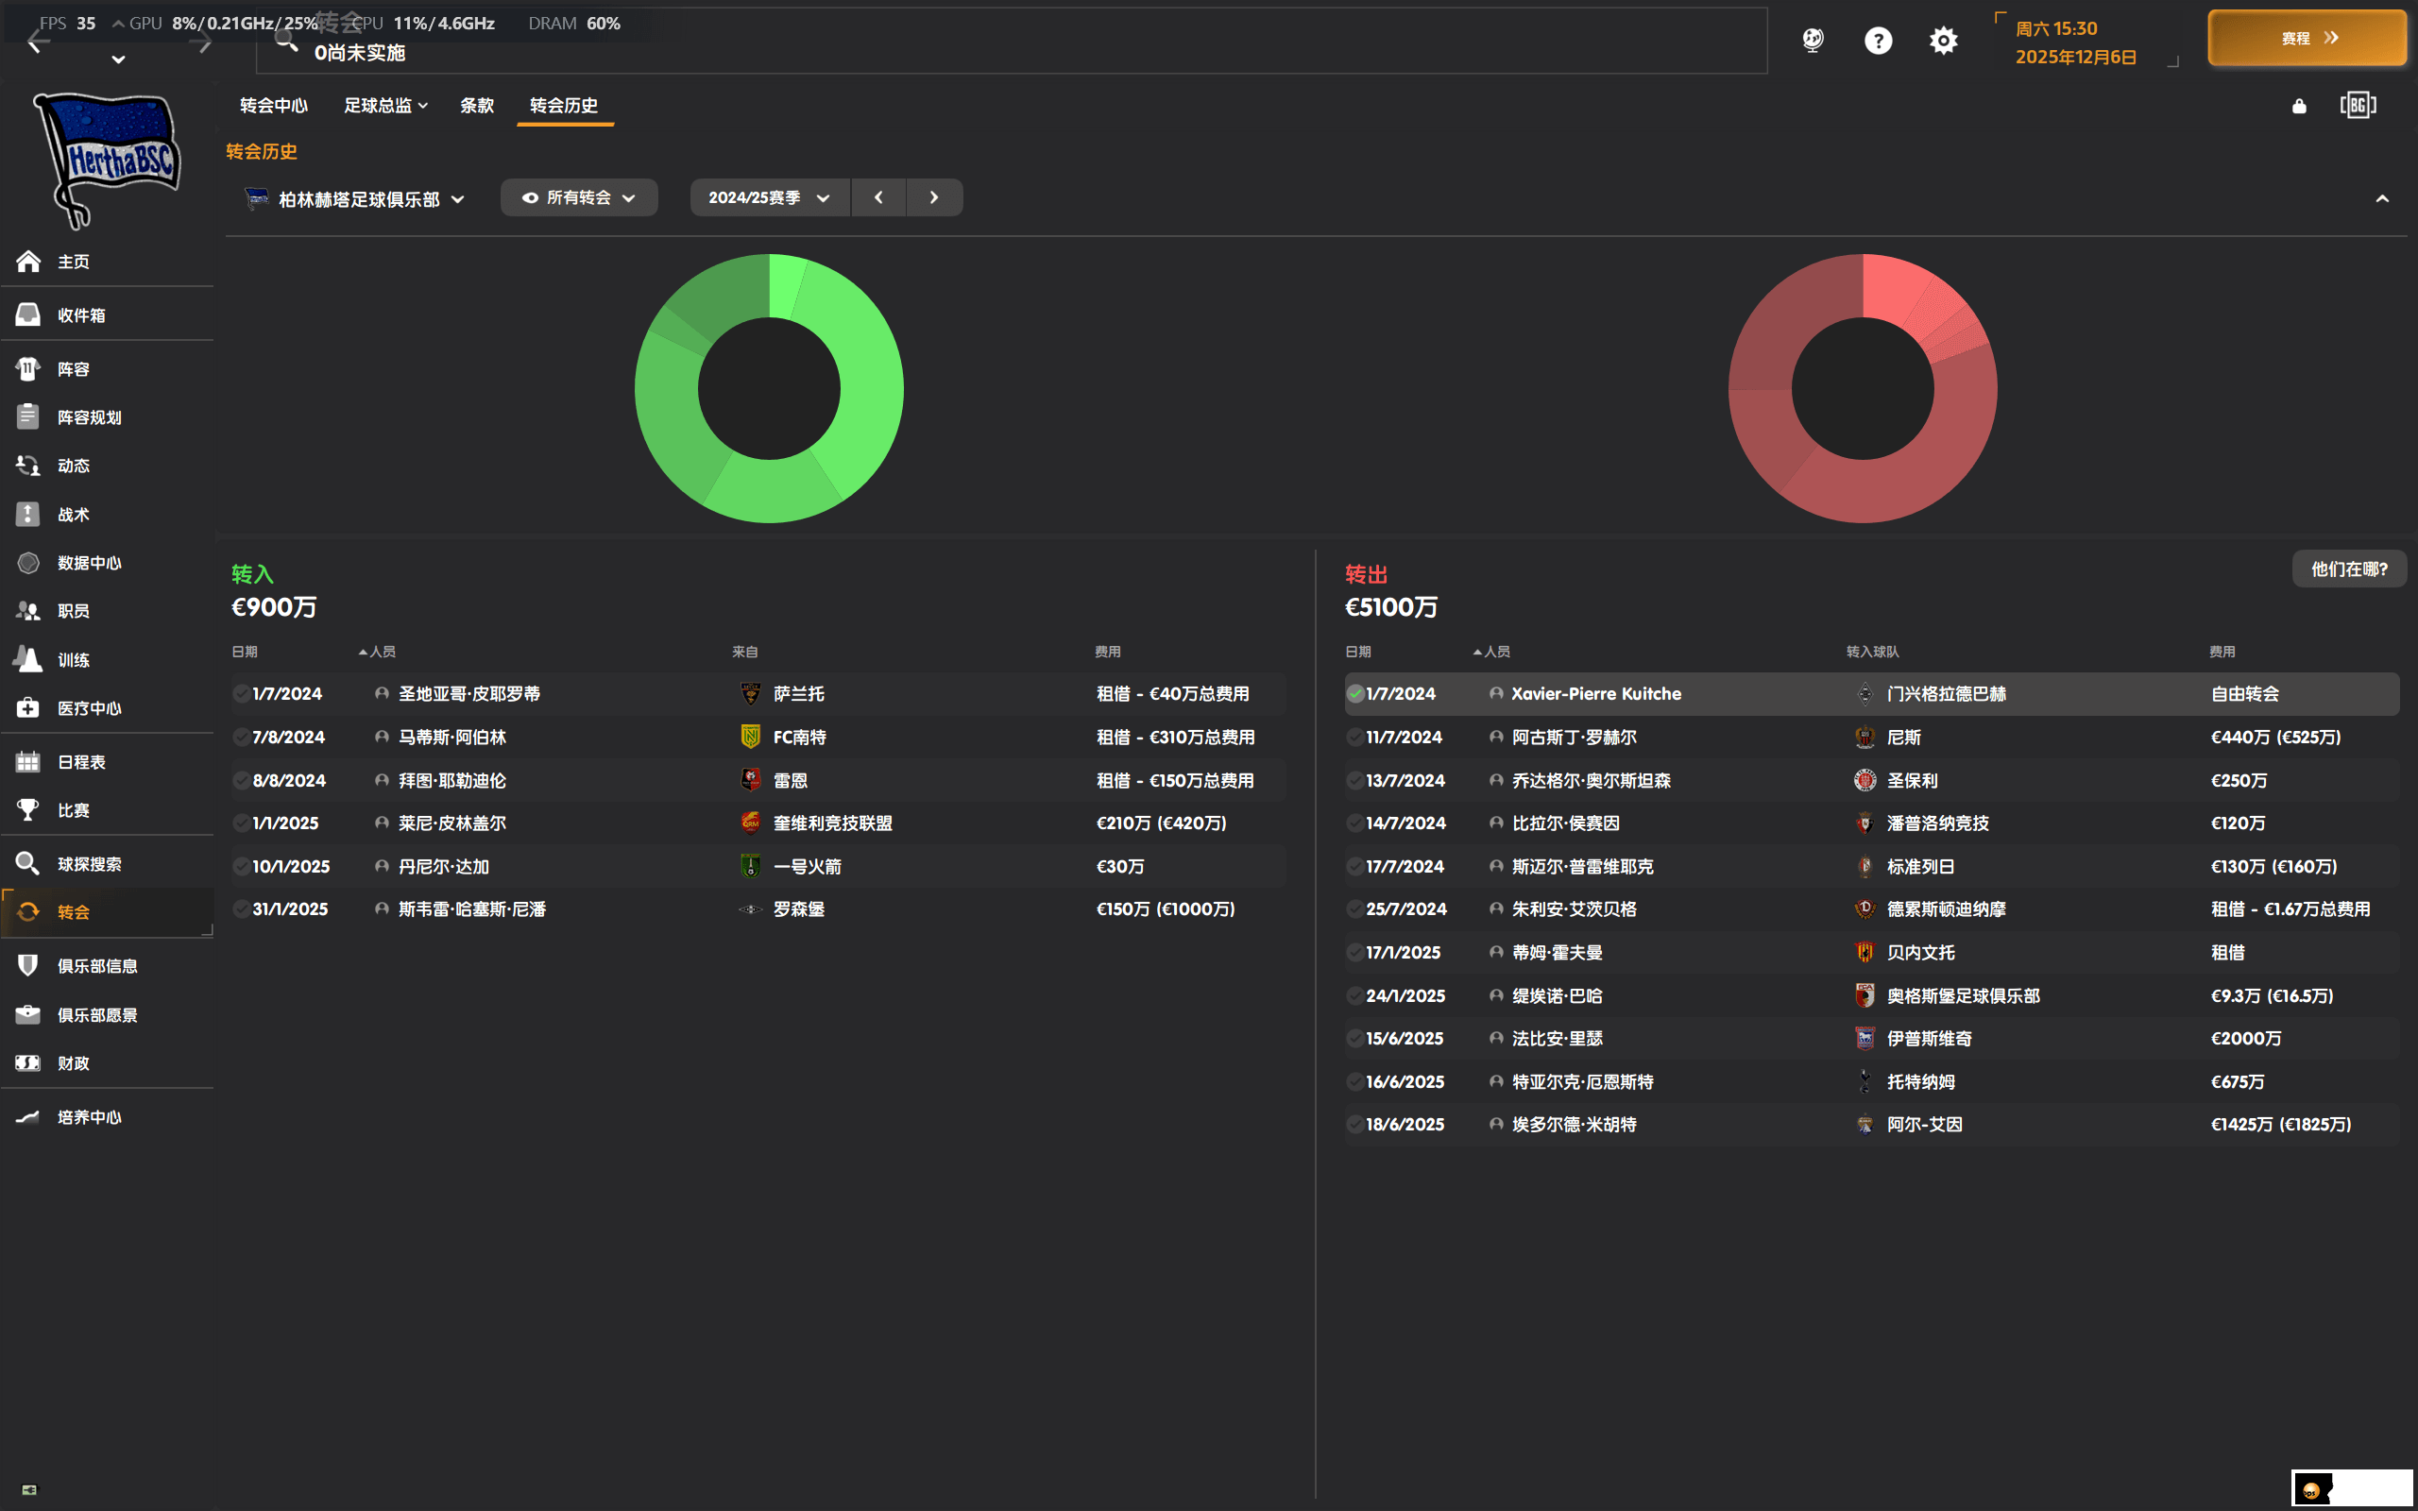2418x1511 pixels.
Task: Click the 他们在哪? button
Action: coord(2349,569)
